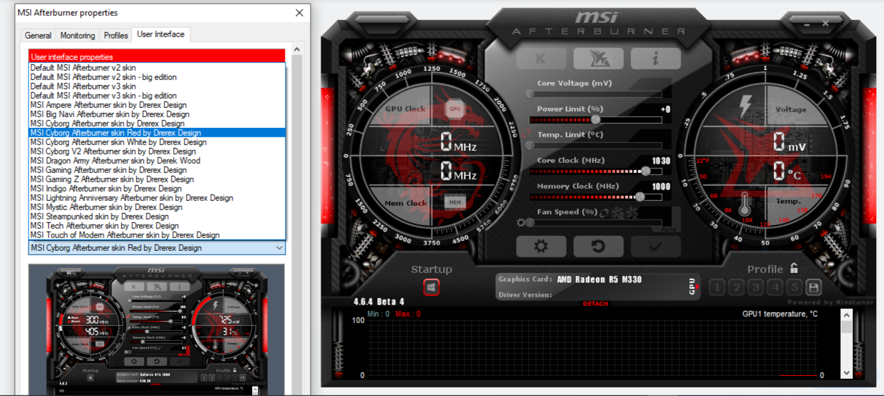Click the Core Clock slider handle
This screenshot has height=396, width=884.
[646, 171]
